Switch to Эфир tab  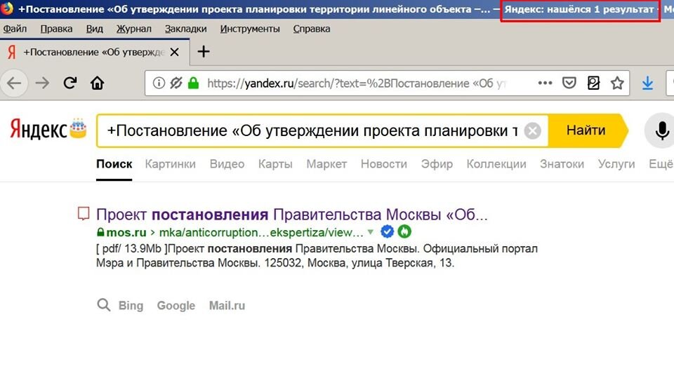click(437, 164)
